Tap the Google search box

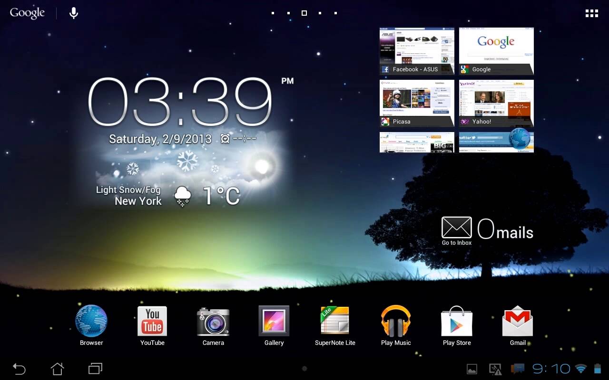(x=27, y=13)
